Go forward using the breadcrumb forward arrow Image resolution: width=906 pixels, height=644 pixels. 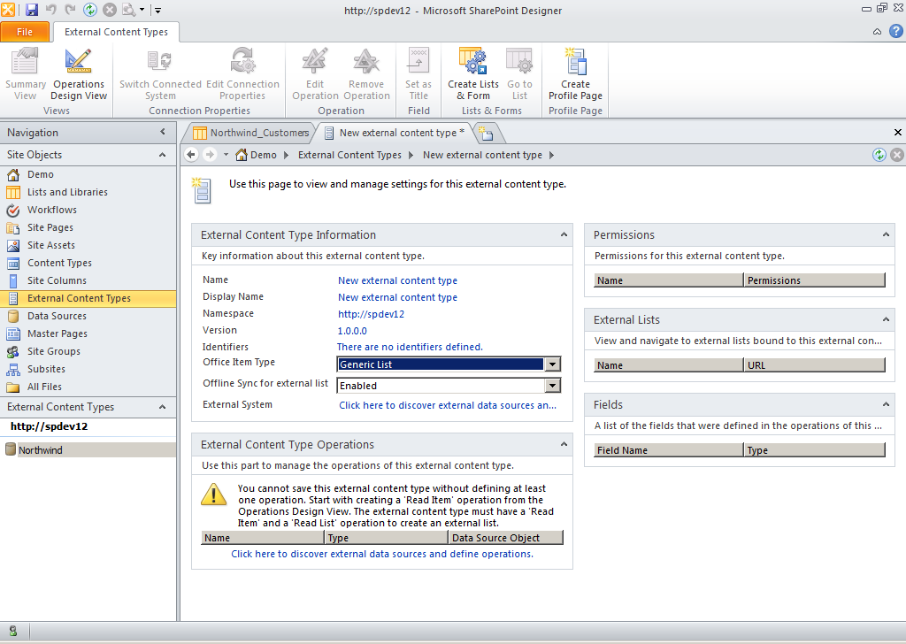[x=211, y=155]
